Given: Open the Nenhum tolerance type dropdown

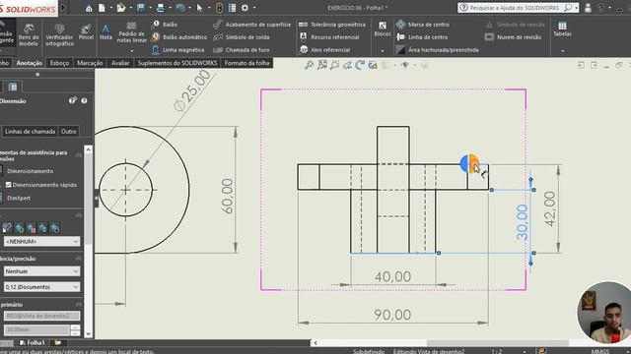Looking at the screenshot, I should [x=41, y=271].
